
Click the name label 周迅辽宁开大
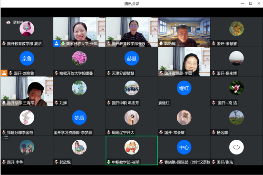[123, 133]
